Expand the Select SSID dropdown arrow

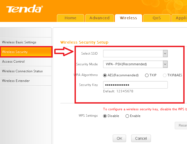[x=165, y=54]
